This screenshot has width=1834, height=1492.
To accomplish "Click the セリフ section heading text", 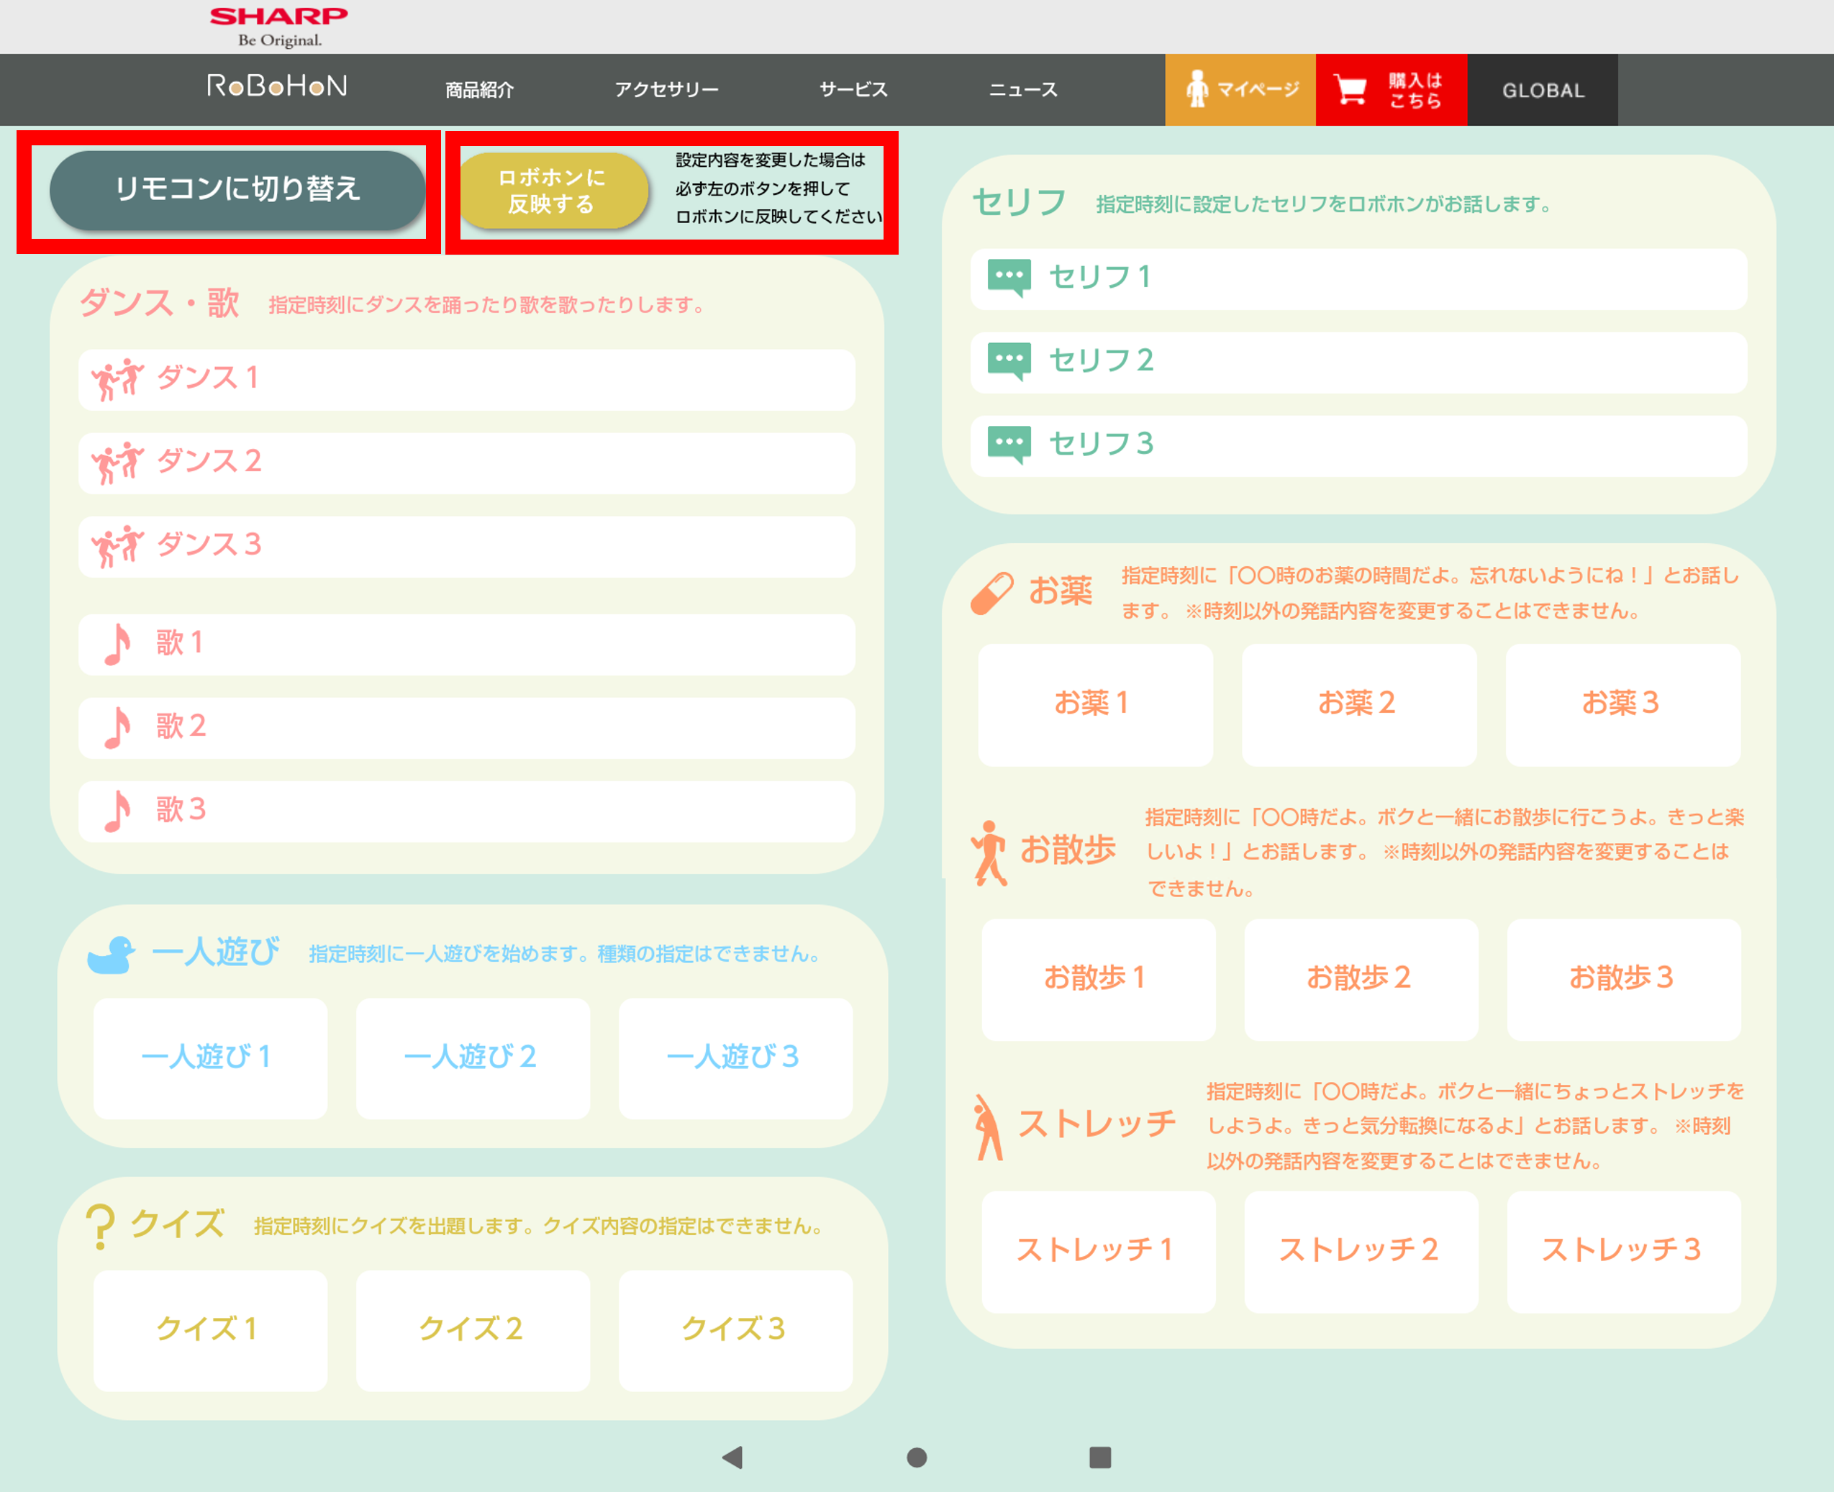I will click(1020, 203).
